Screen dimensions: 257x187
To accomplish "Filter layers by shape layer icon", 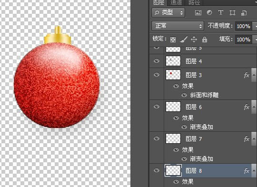I will [232, 13].
